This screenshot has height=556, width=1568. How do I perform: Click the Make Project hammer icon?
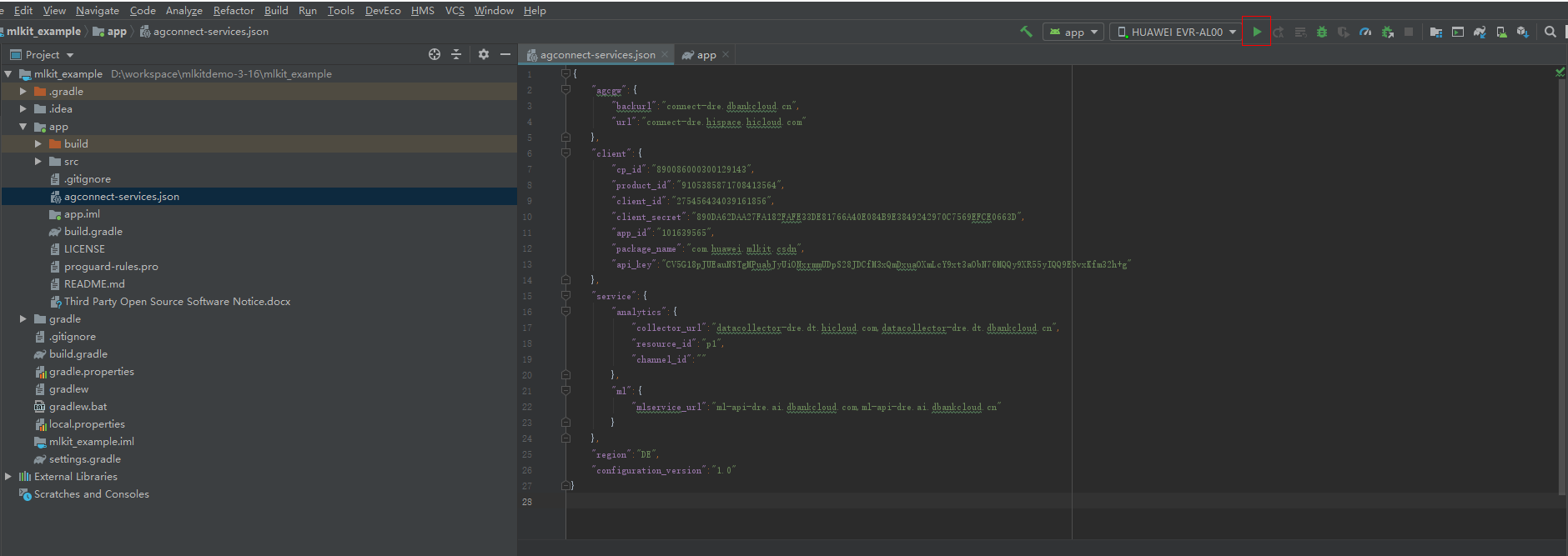[1026, 32]
